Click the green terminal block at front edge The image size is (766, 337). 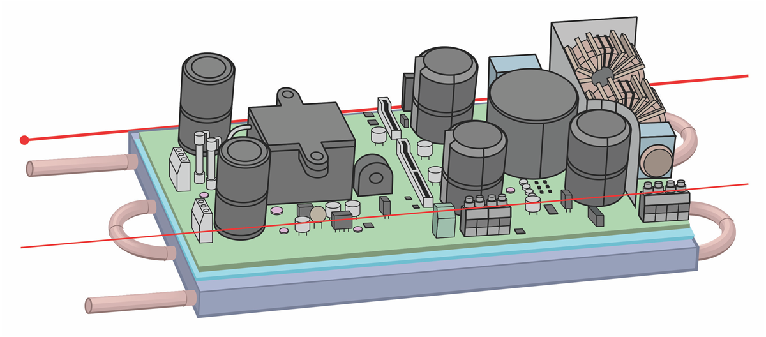[443, 221]
